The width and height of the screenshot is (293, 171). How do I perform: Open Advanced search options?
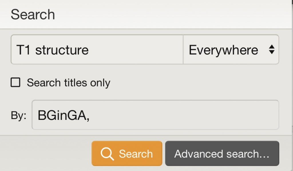pos(222,153)
